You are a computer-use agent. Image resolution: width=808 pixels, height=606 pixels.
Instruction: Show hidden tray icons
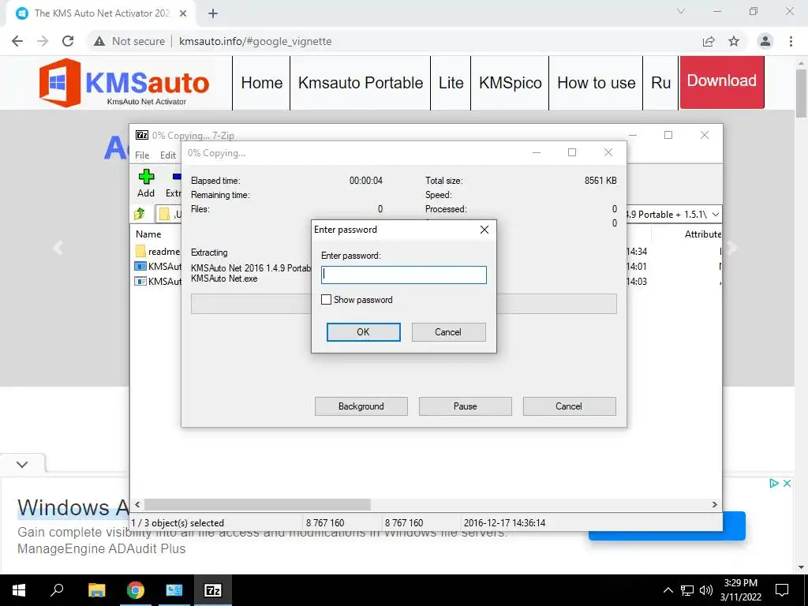(x=668, y=590)
